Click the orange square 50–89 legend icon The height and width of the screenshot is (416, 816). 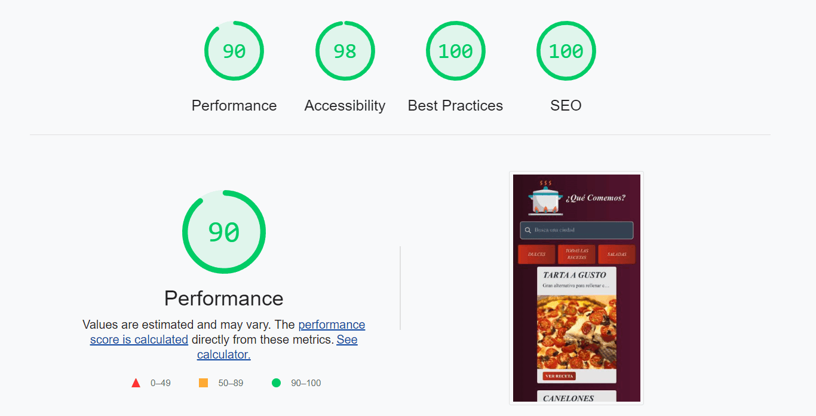203,383
